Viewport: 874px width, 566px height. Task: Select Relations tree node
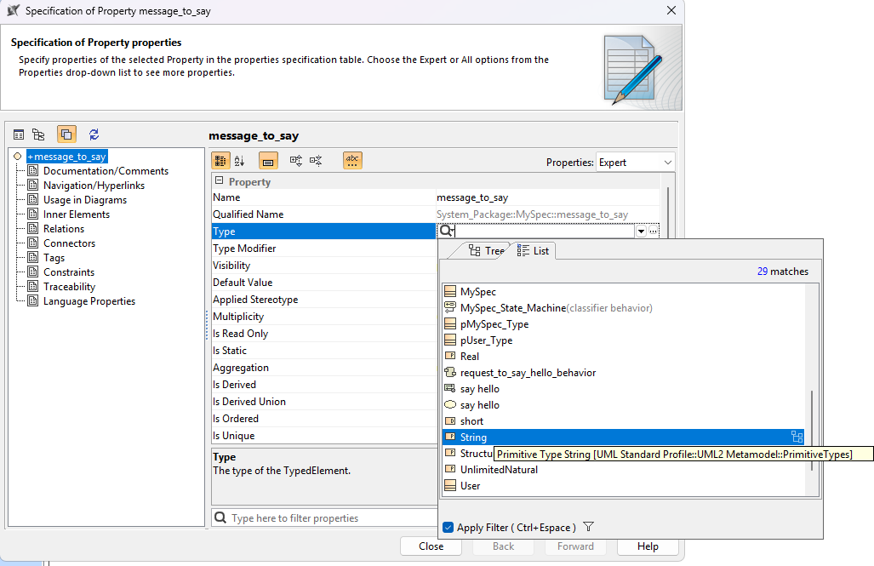(64, 229)
